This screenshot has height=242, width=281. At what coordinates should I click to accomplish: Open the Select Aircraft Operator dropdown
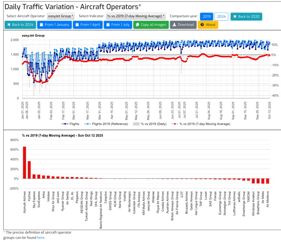pos(61,16)
